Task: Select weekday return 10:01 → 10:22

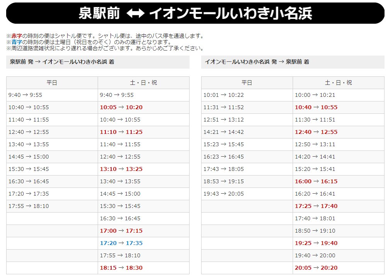Action: (x=224, y=95)
